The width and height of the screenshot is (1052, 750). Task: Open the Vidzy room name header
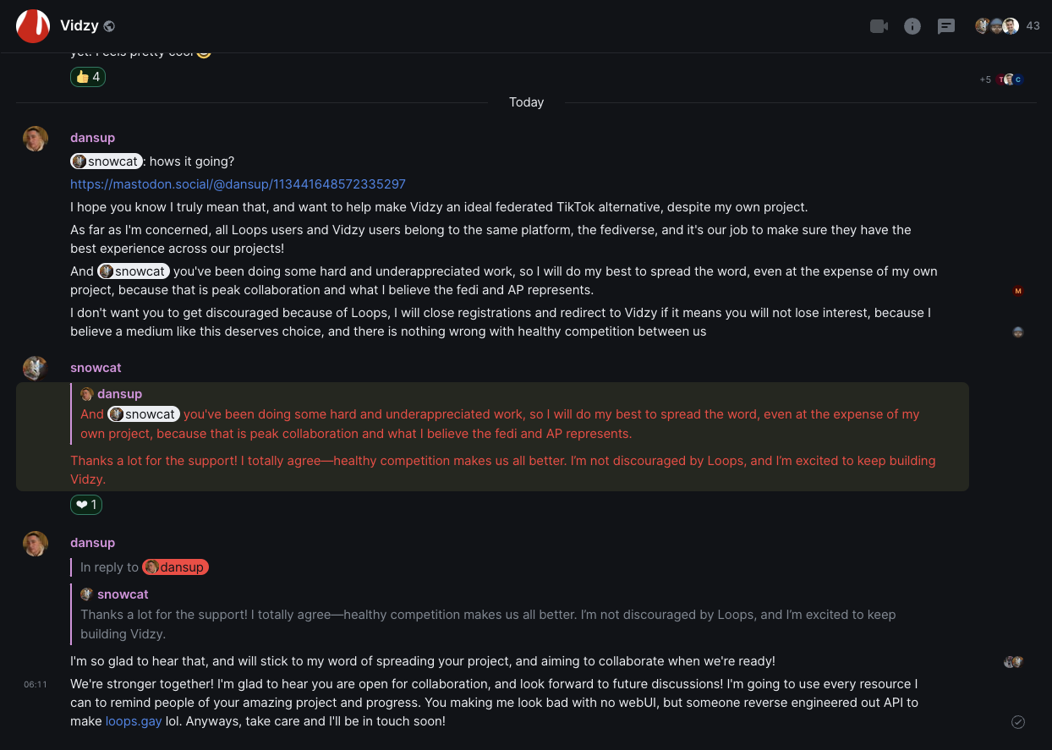pyautogui.click(x=79, y=26)
